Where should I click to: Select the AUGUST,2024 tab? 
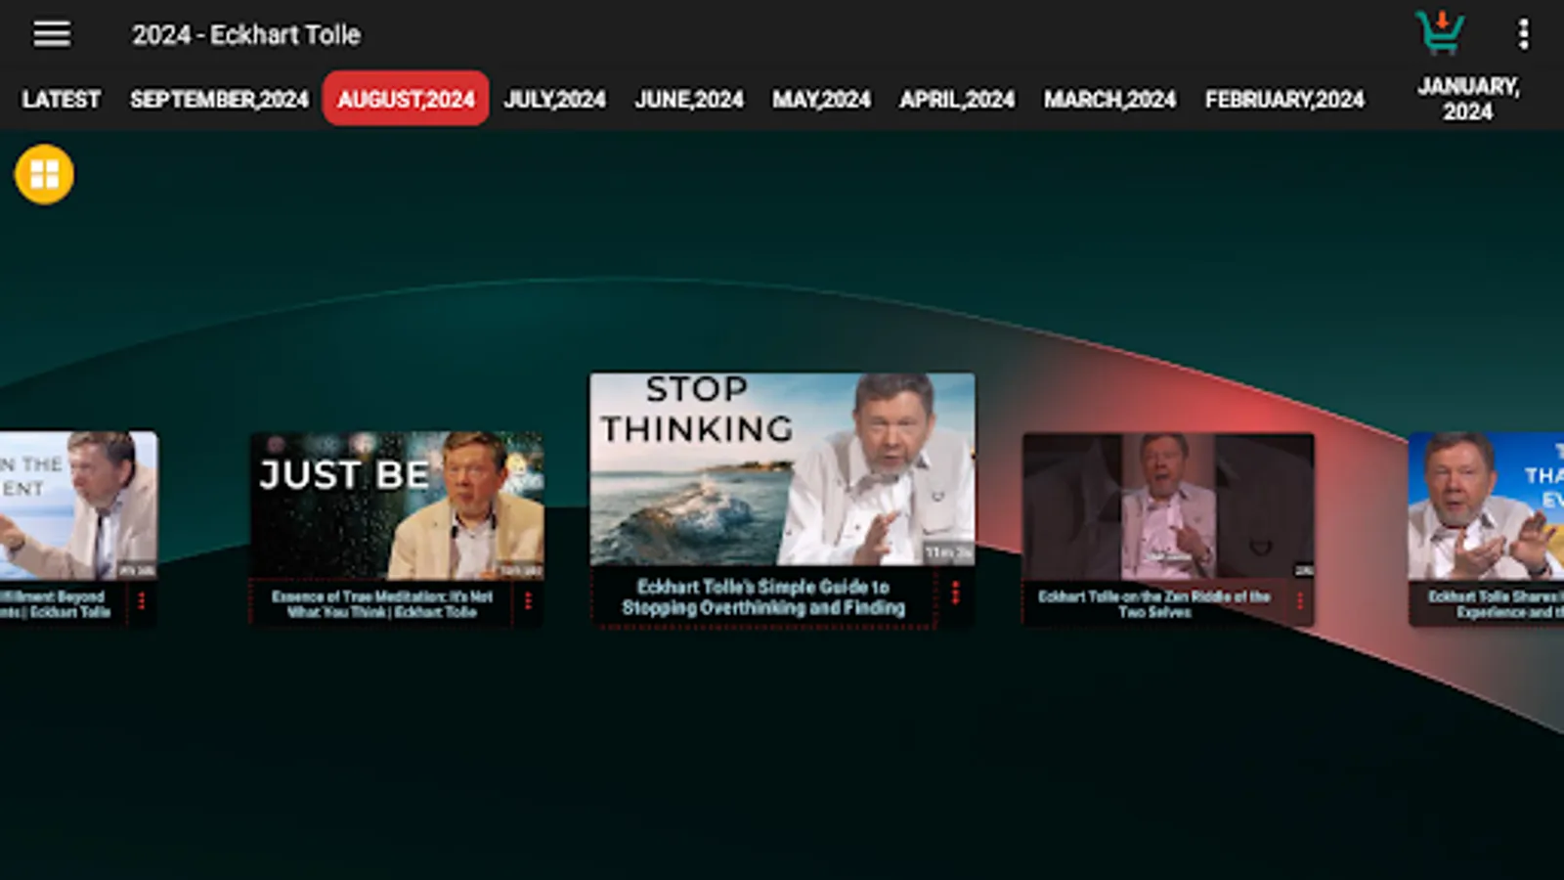click(x=406, y=99)
